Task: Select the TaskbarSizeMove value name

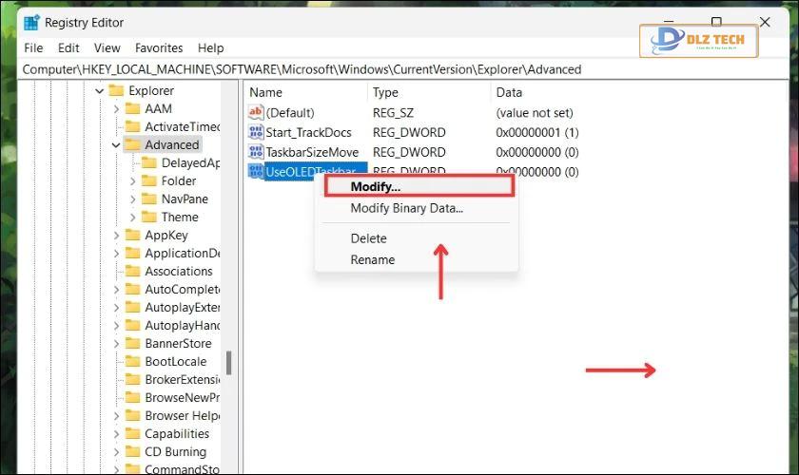Action: click(312, 152)
